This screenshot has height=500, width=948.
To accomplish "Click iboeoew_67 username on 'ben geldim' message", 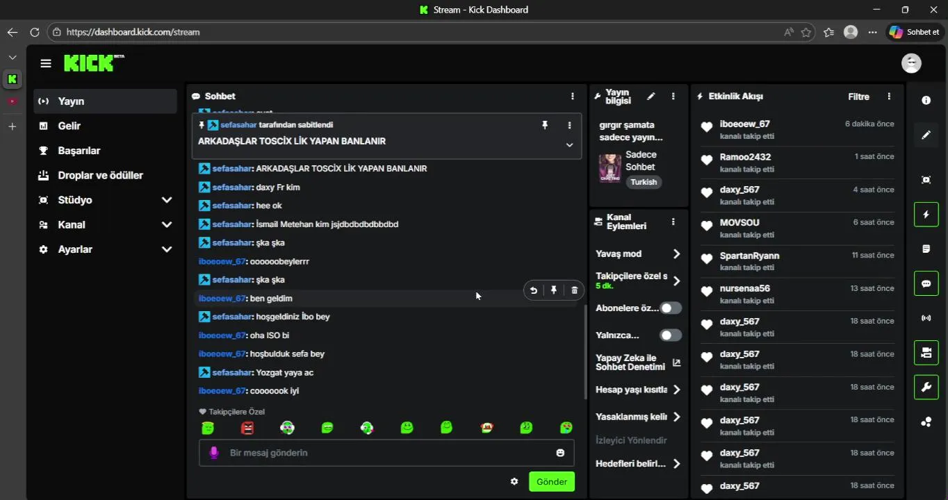I will tap(222, 299).
